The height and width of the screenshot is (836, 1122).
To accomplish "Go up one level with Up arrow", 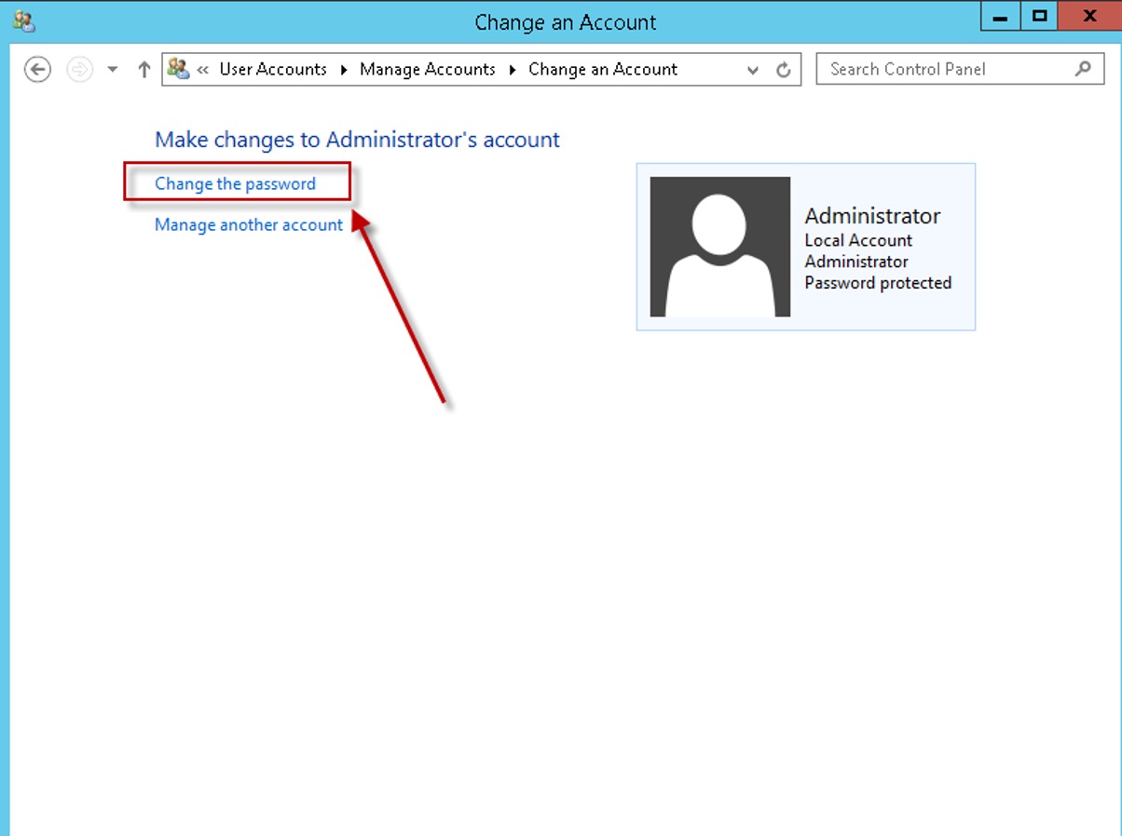I will 144,69.
